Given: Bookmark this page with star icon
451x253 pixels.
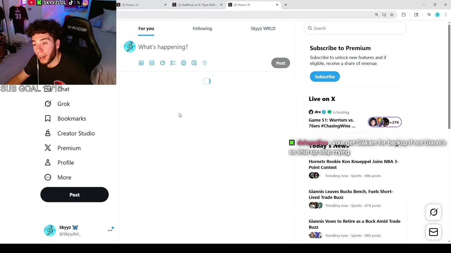Looking at the screenshot, I should click(x=392, y=15).
